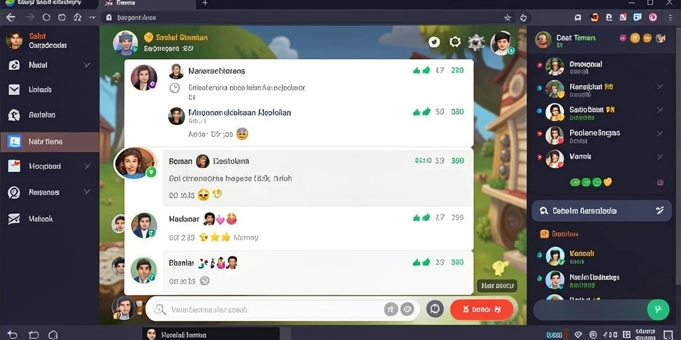Screen dimensions: 681x340
Task: Open the Nosiali taskbar app
Action: (211, 335)
